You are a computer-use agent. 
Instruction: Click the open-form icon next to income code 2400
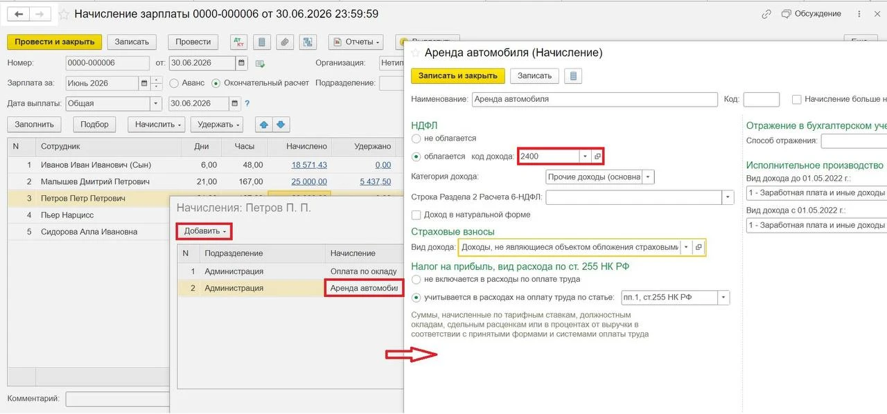[x=597, y=156]
